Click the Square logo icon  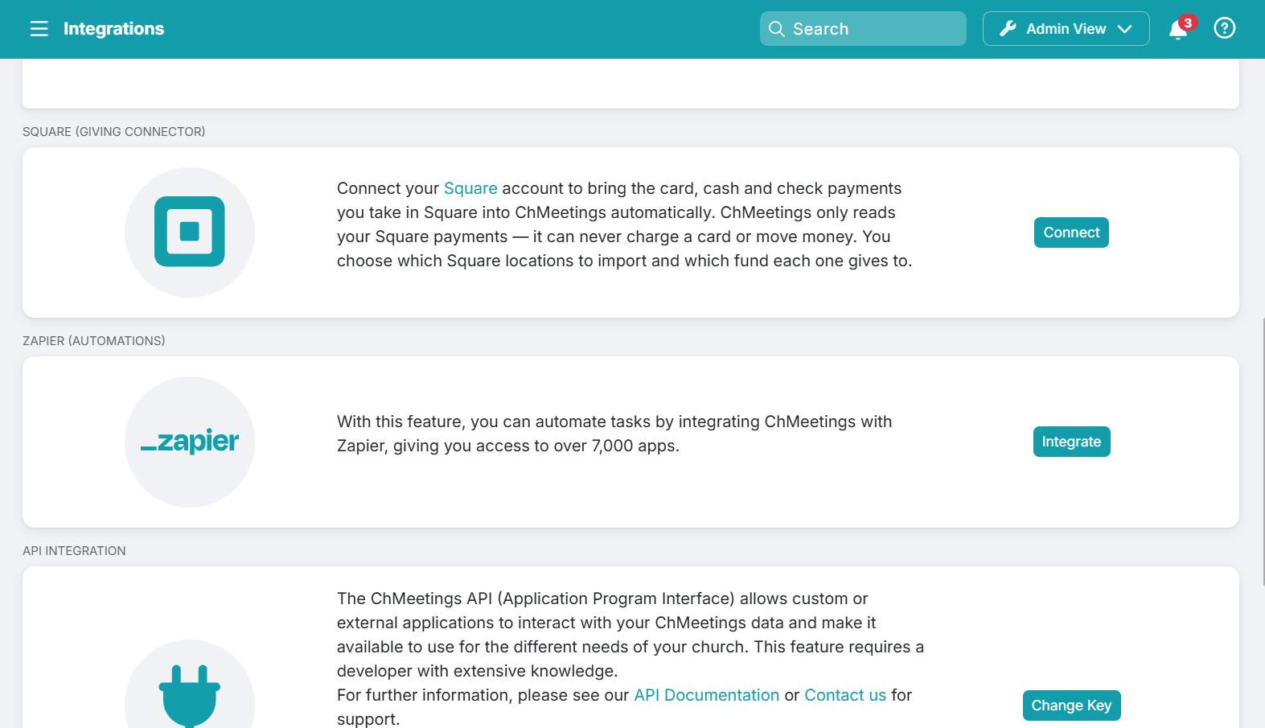tap(190, 232)
